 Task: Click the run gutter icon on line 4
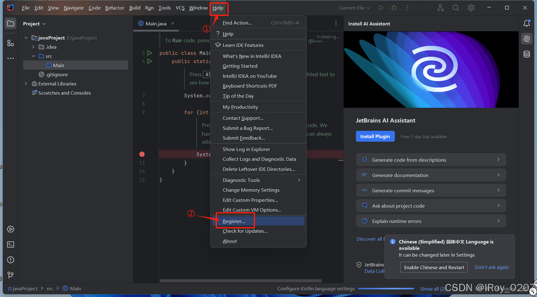[150, 61]
